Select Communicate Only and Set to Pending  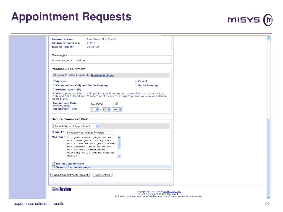click(54, 85)
